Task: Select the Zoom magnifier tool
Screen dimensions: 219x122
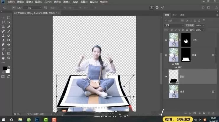Action: pyautogui.click(x=9, y=58)
